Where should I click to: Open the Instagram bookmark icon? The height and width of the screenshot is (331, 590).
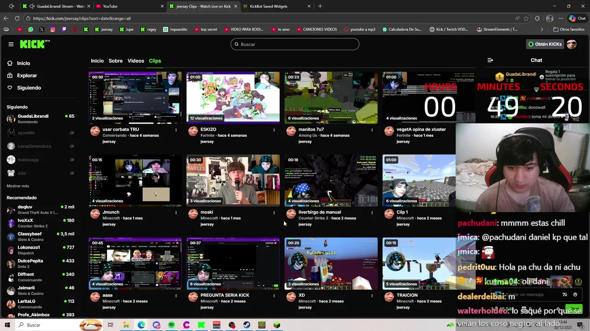click(x=53, y=29)
